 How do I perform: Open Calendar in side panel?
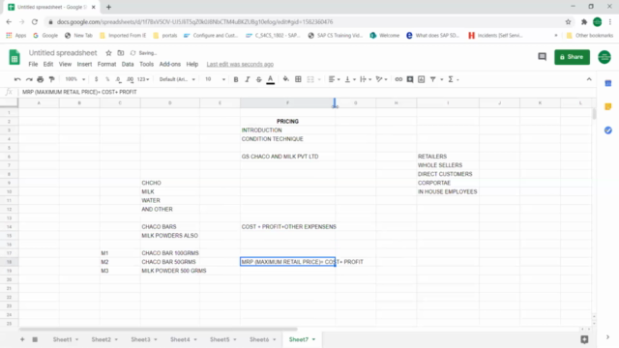coord(608,83)
